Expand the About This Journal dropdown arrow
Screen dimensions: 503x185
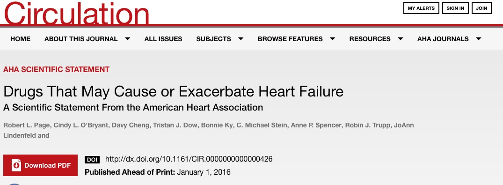(x=127, y=39)
